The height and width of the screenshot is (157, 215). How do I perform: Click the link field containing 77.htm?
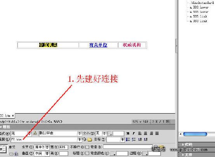point(44,140)
